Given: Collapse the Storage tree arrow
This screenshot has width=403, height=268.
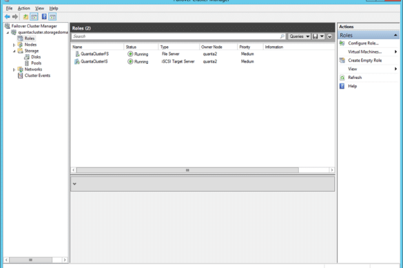Looking at the screenshot, I should point(14,51).
